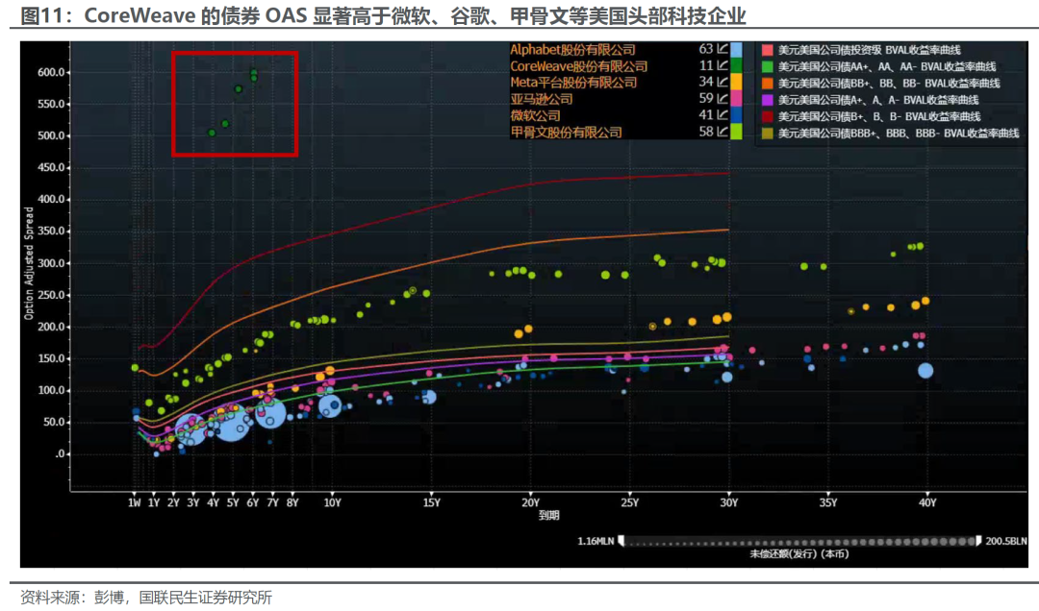1039x611 pixels.
Task: Select the dark blue 微软公司 color swatch
Action: (x=736, y=115)
